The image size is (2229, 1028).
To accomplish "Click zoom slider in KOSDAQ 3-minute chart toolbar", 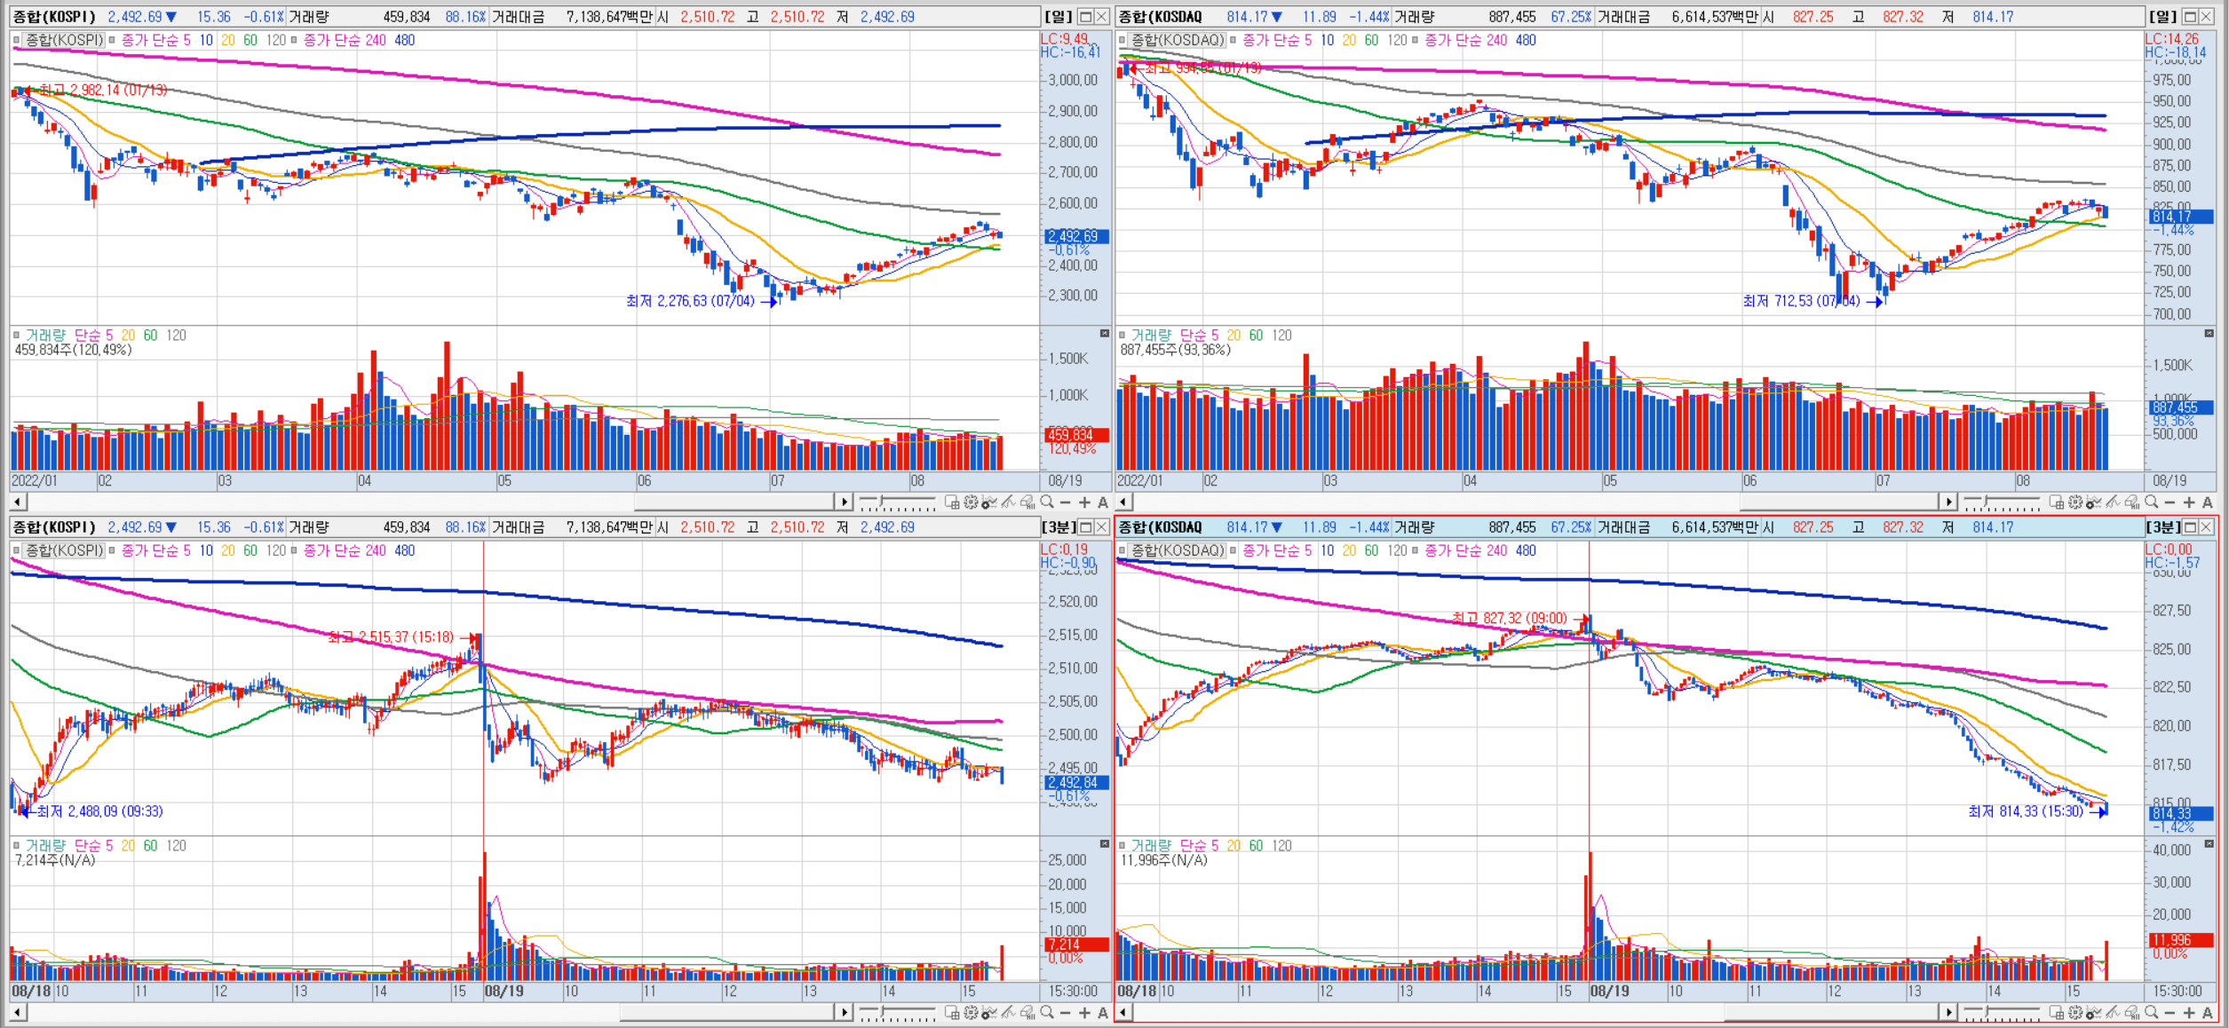I will pos(2002,1012).
